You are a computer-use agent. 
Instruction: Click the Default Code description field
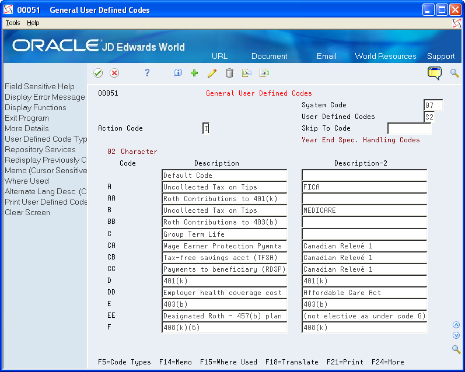(x=225, y=175)
